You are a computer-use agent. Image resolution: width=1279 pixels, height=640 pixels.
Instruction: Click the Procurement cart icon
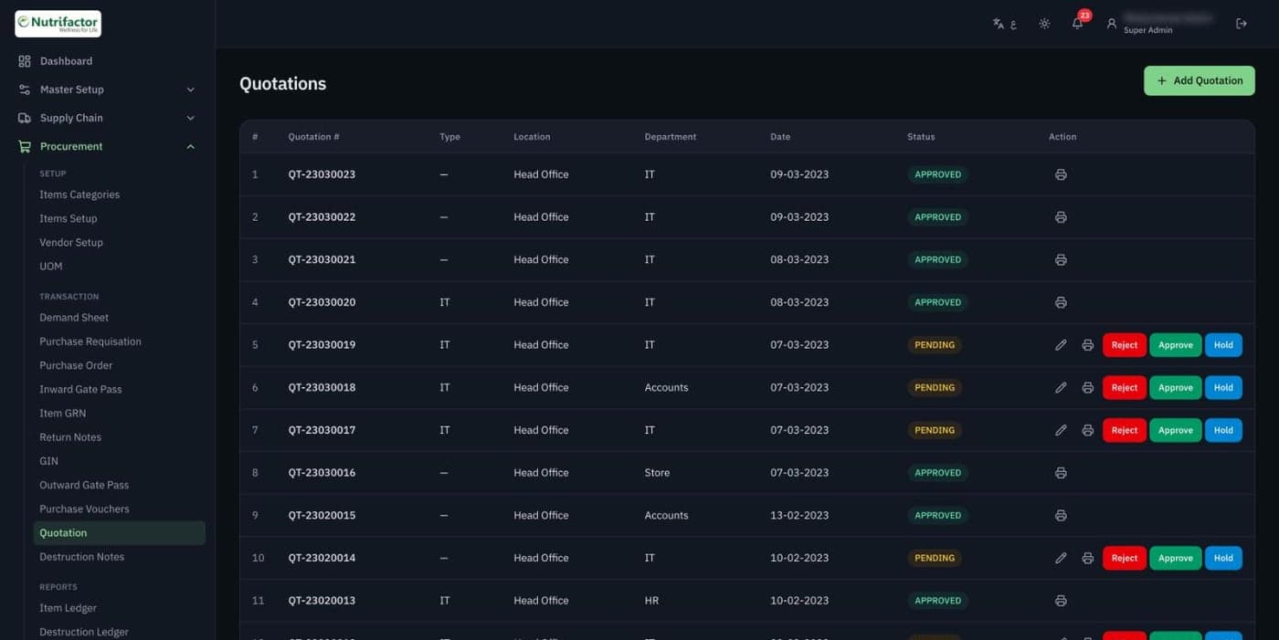25,146
